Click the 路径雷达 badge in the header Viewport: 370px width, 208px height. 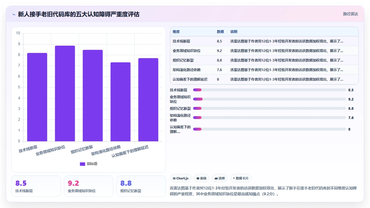(350, 14)
